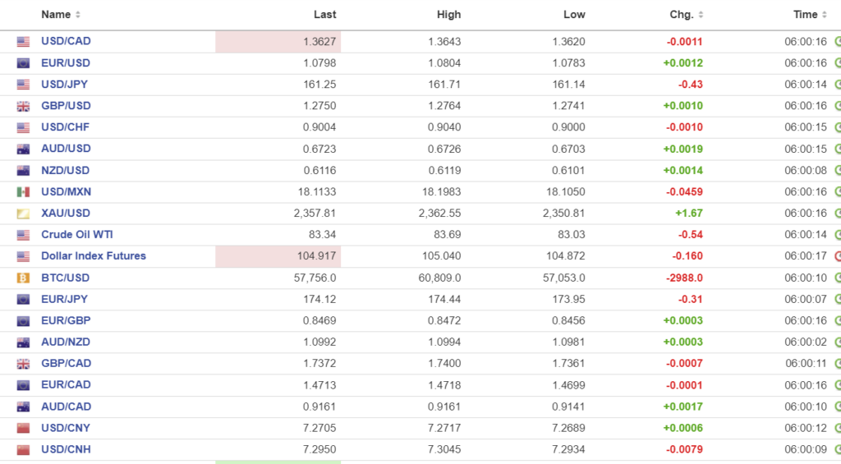Click the UK flag icon beside GBP/USD

(x=23, y=106)
